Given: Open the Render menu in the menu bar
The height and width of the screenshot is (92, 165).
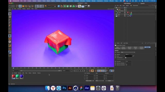Looking at the screenshot, I should (94, 1).
